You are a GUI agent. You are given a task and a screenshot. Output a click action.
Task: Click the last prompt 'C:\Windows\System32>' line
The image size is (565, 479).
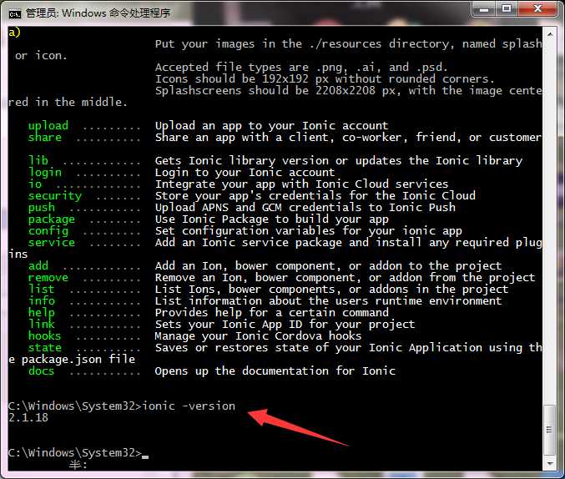(75, 452)
